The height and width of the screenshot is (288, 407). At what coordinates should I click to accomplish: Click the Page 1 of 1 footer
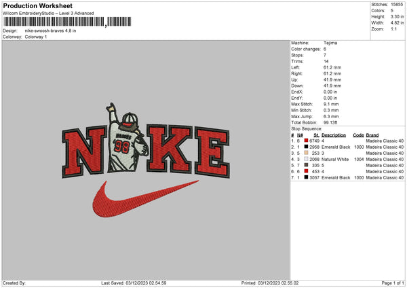click(x=393, y=283)
